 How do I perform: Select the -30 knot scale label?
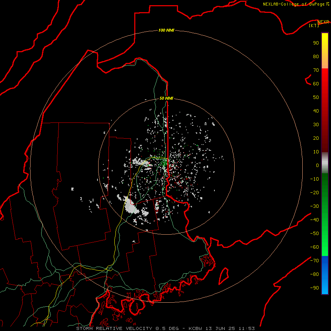[314, 206]
